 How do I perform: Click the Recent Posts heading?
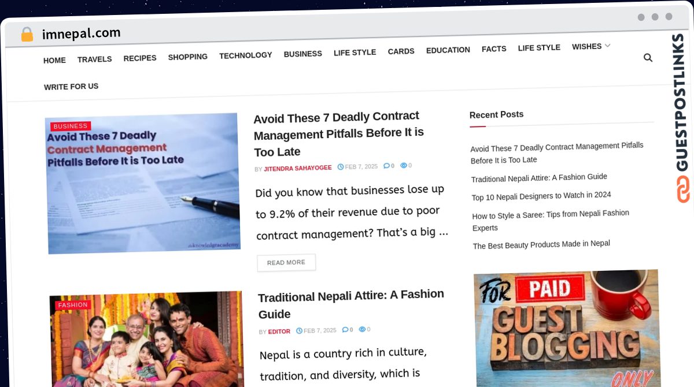click(496, 114)
